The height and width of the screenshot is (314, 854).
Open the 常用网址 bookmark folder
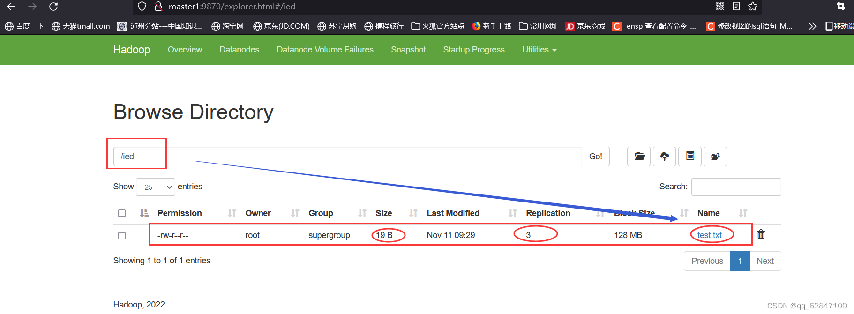pyautogui.click(x=539, y=26)
